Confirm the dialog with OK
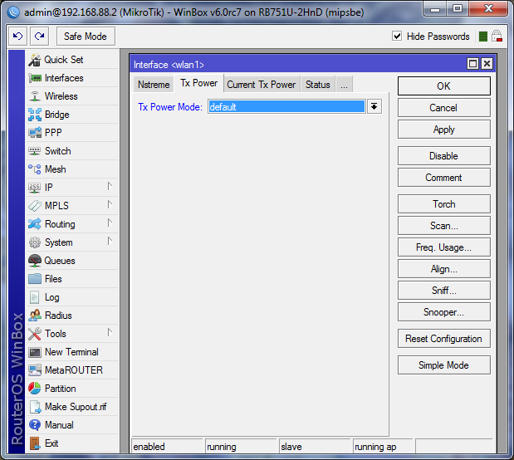The height and width of the screenshot is (460, 514). 444,86
